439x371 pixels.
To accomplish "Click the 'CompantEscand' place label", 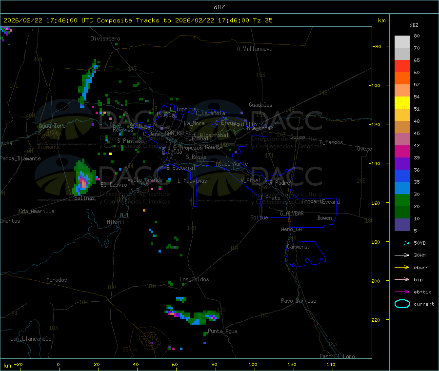I will 320,202.
